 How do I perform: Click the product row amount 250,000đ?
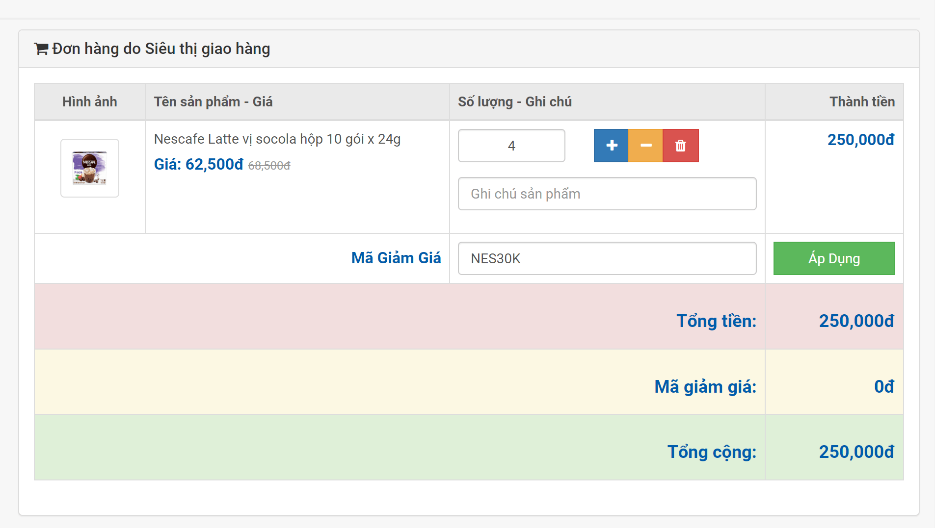(861, 140)
